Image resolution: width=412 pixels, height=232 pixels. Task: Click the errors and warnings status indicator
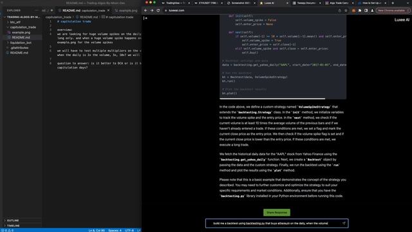(7, 231)
